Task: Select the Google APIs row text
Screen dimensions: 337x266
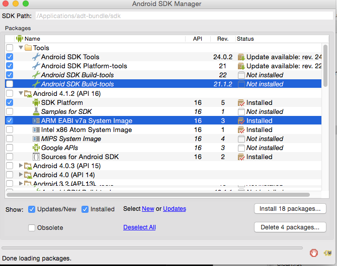Action: point(59,148)
